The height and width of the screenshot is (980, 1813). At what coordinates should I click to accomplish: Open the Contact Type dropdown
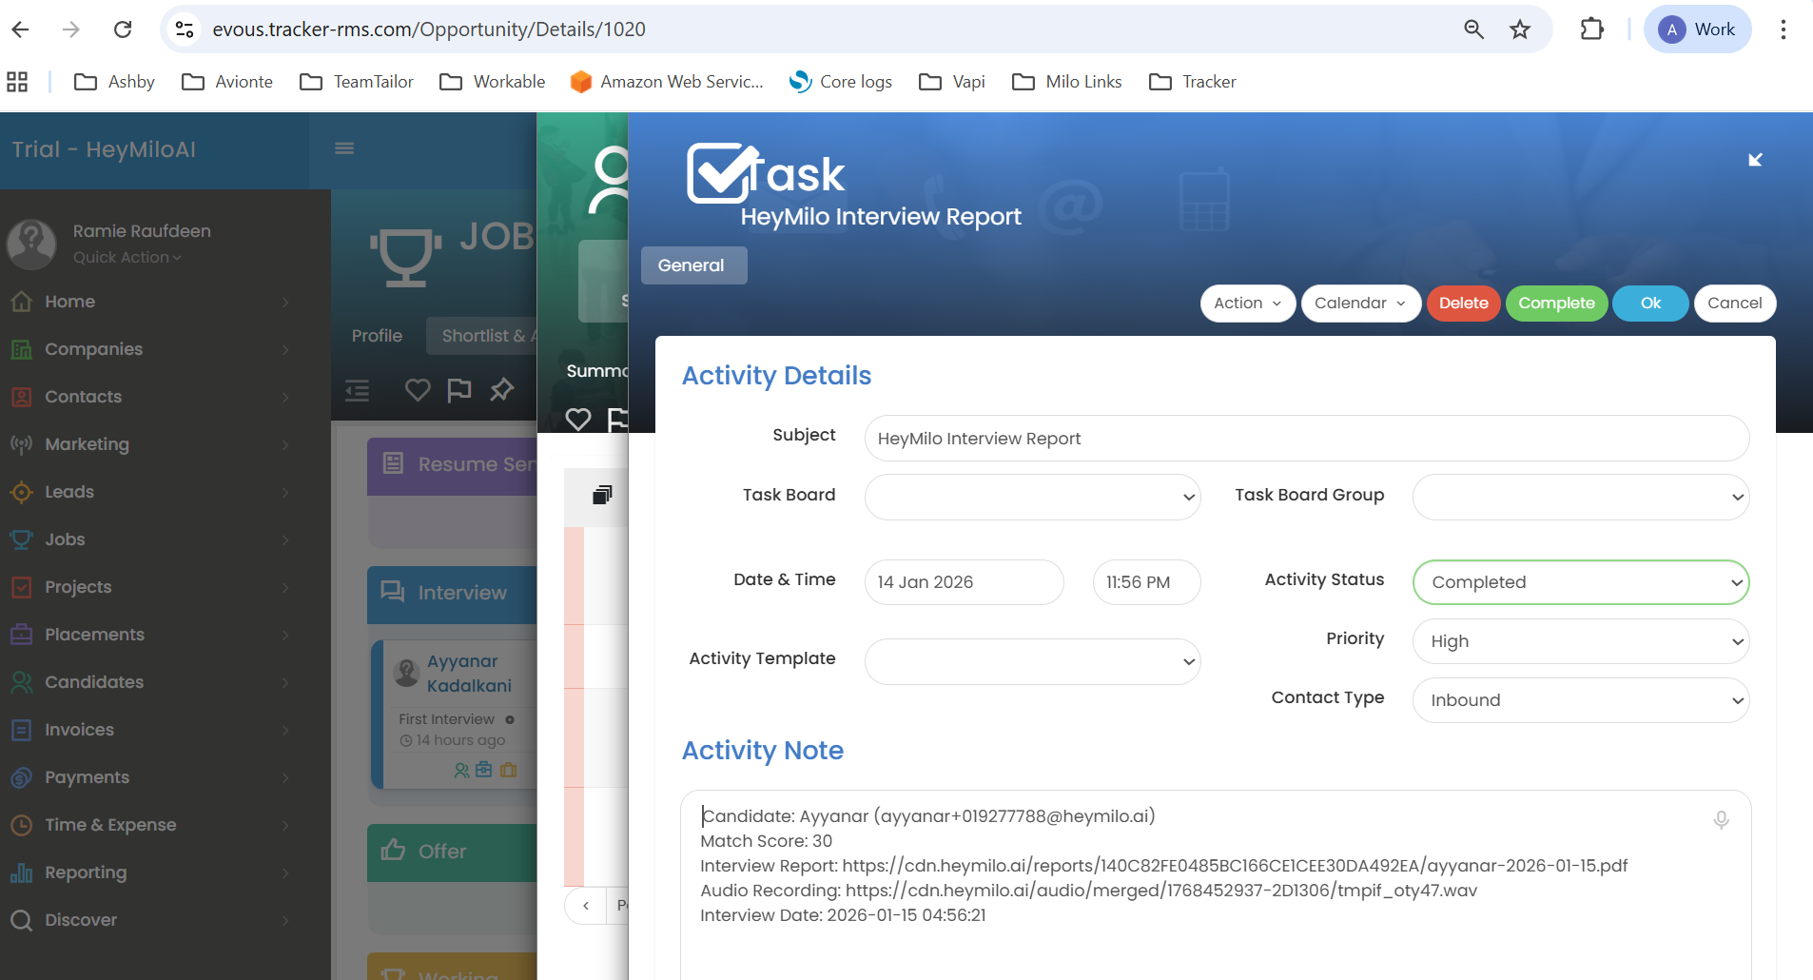[1580, 700]
